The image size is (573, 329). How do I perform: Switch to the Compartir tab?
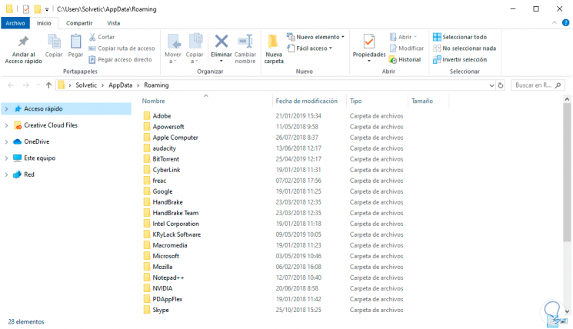pos(79,23)
